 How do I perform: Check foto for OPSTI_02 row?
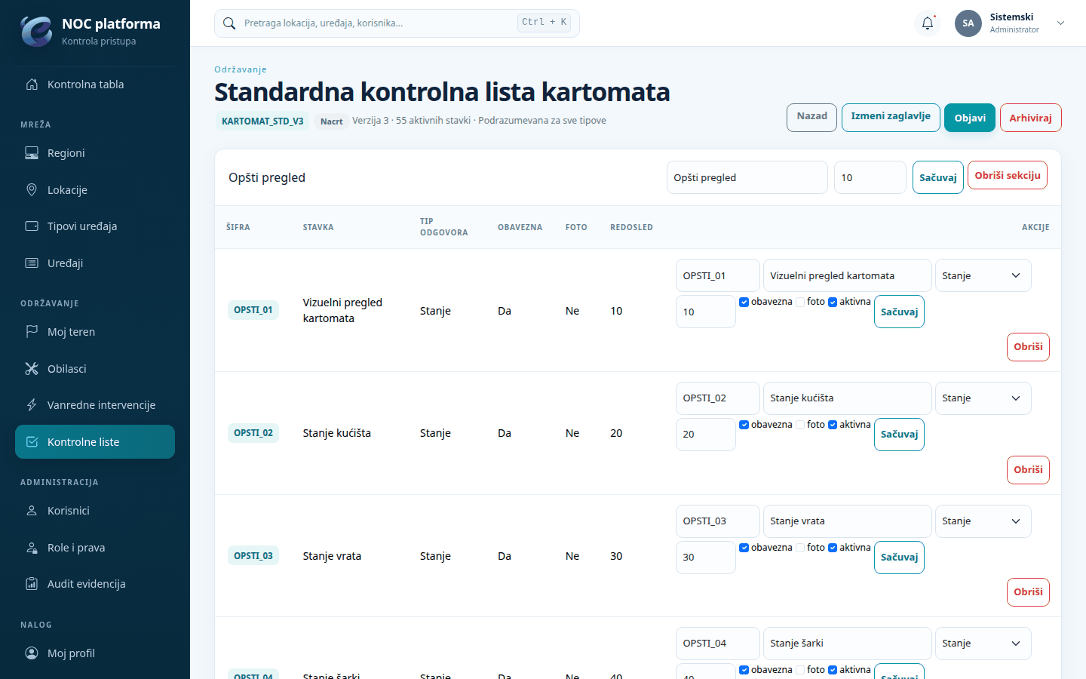tap(800, 426)
